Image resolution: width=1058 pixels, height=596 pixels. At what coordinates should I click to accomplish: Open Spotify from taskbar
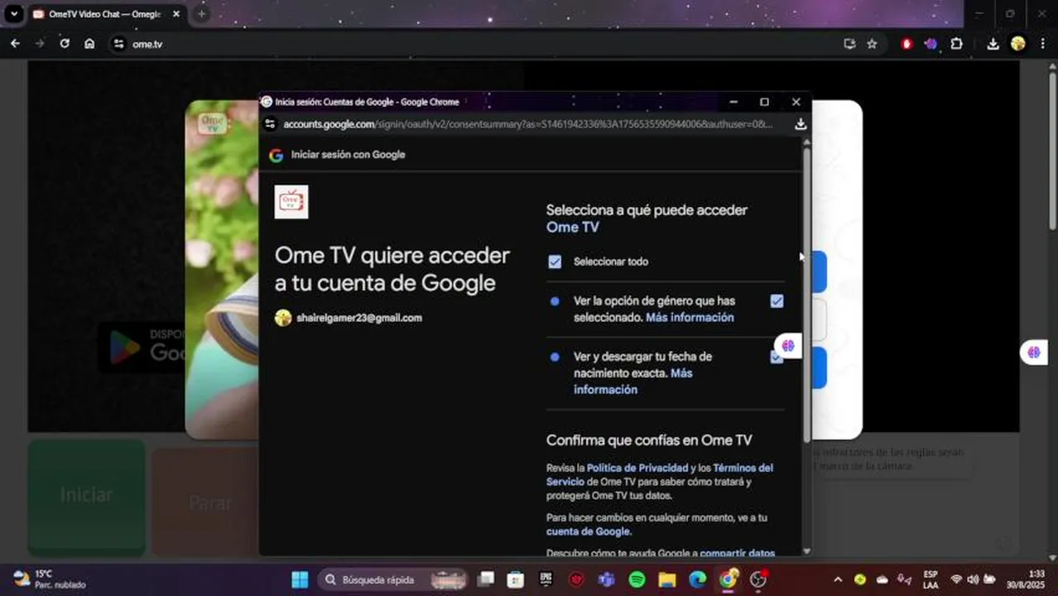point(637,579)
